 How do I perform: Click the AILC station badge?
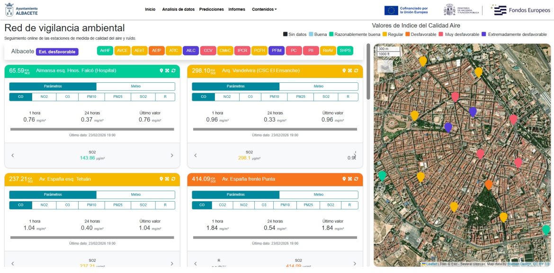pyautogui.click(x=191, y=51)
